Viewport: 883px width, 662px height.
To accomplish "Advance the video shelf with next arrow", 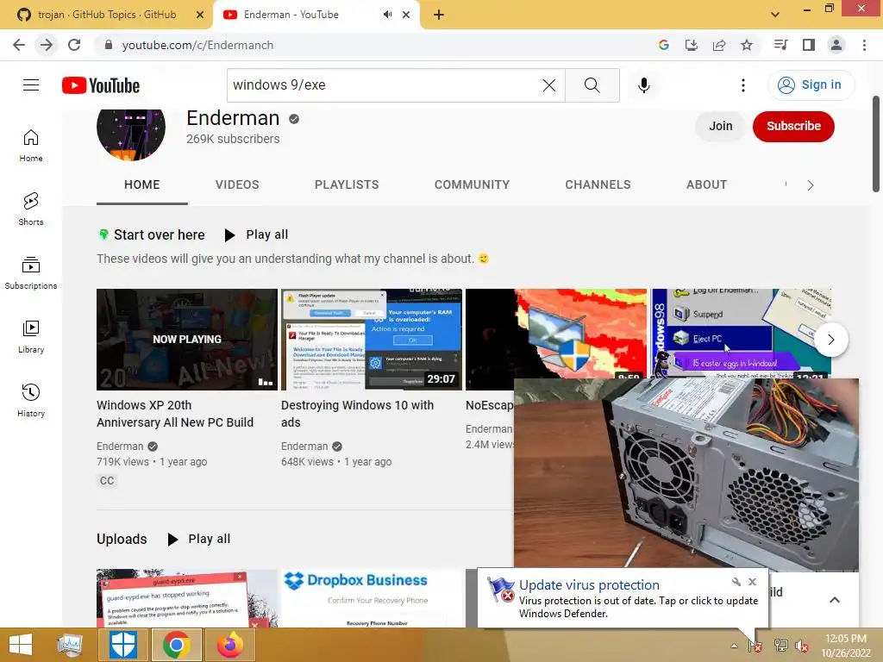I will [830, 340].
